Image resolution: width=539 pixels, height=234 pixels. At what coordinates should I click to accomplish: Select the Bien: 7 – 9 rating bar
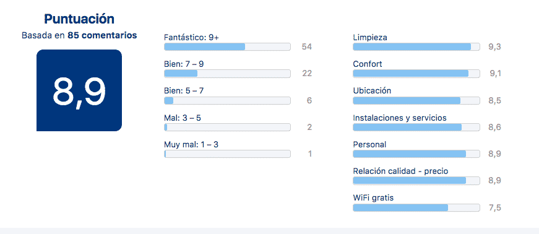[x=227, y=74]
